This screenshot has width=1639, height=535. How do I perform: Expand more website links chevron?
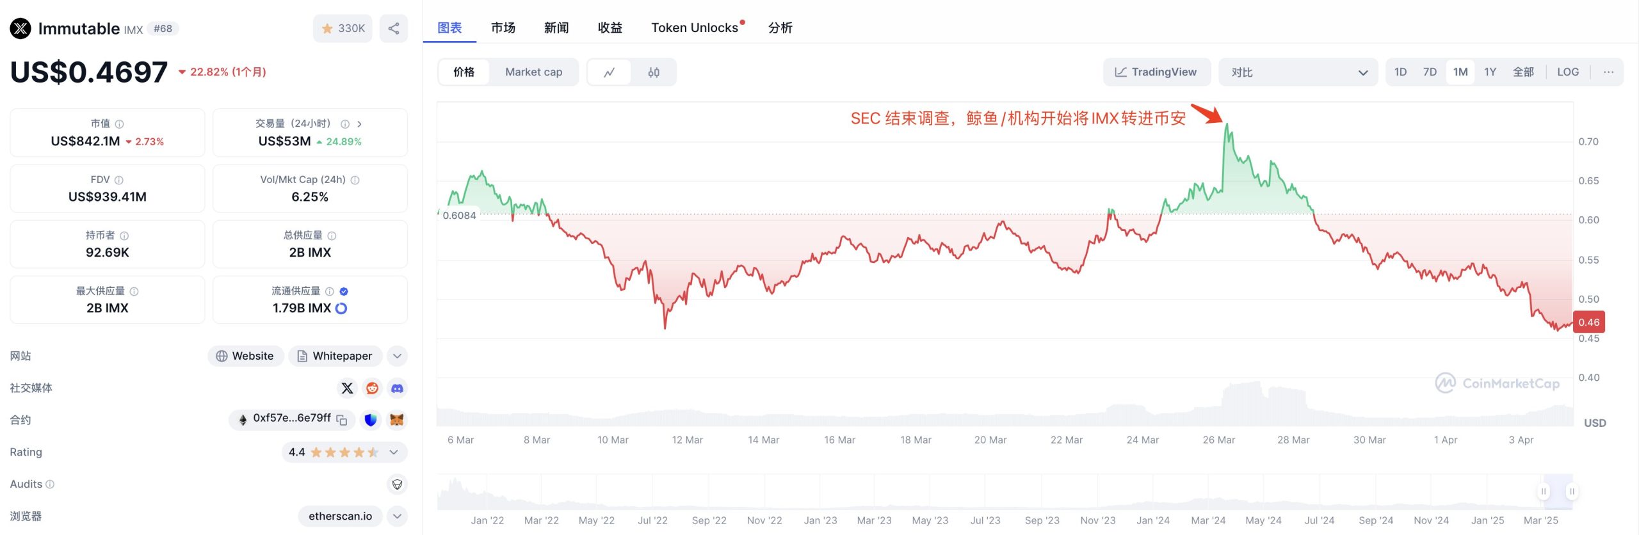click(x=397, y=356)
